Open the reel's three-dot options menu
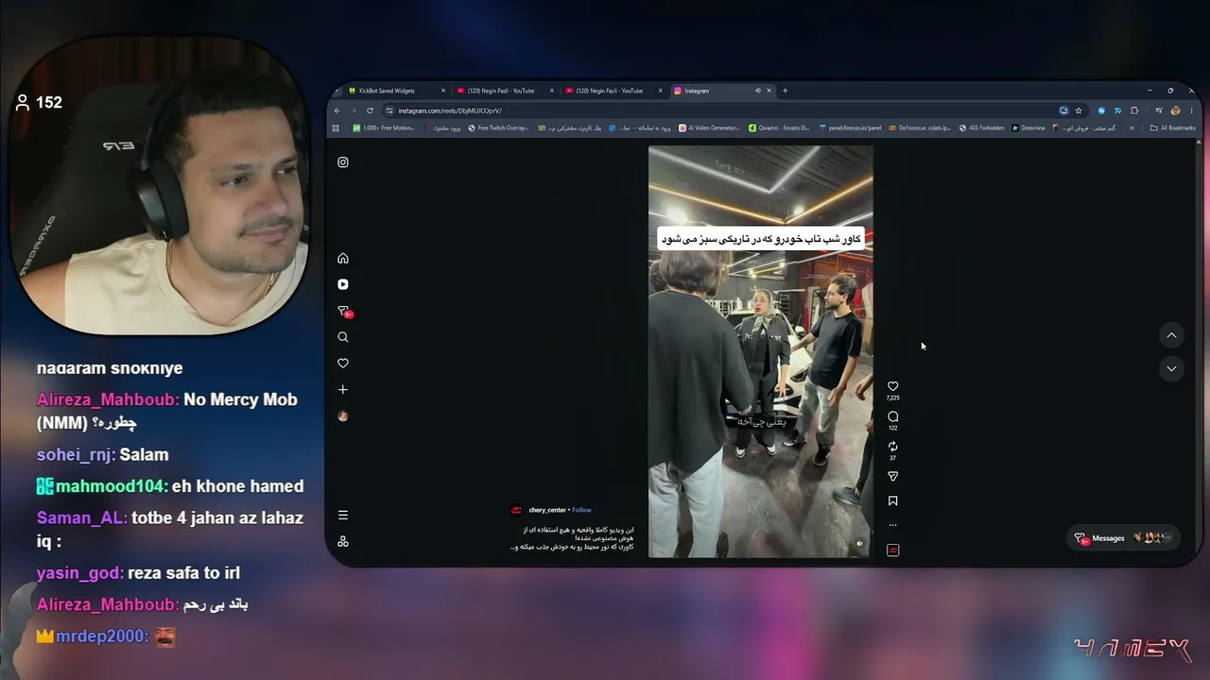This screenshot has height=680, width=1210. (892, 525)
